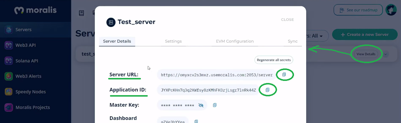
Task: Reveal the hidden Master Key
Action: coord(201,105)
